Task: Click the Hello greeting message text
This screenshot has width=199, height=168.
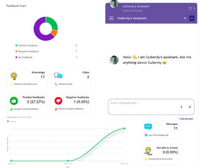Action: (157, 60)
